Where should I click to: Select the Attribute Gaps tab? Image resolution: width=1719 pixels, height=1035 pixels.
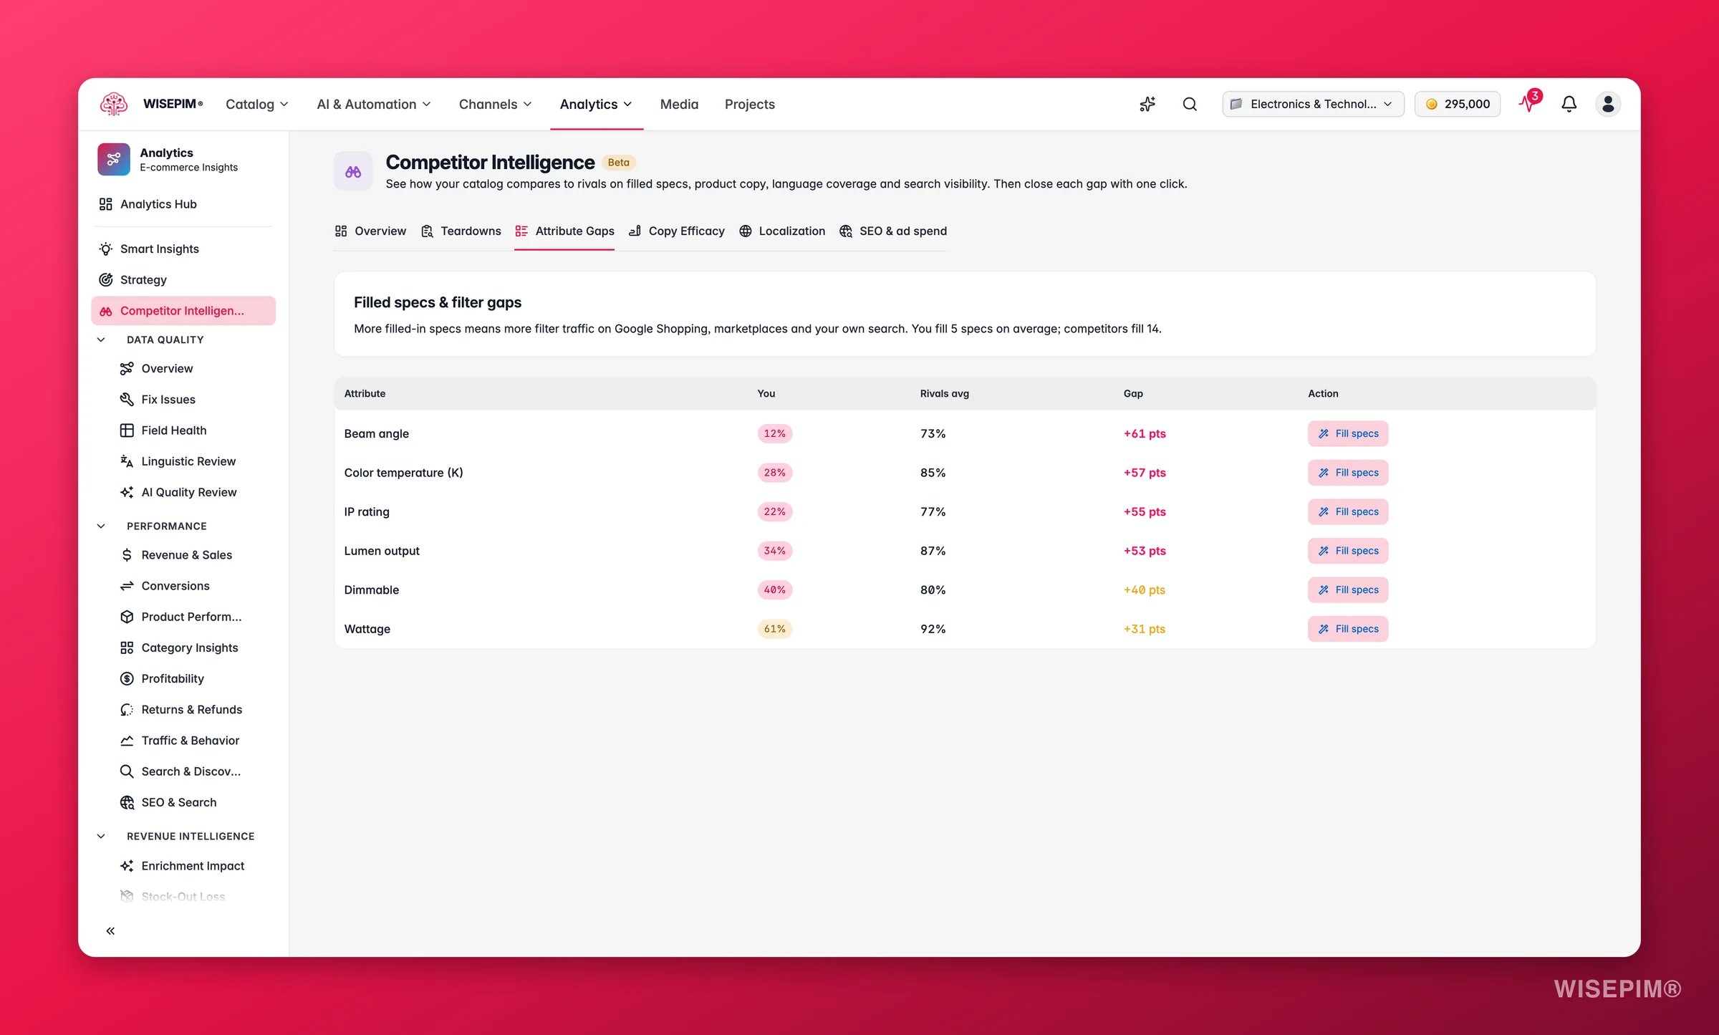tap(564, 231)
